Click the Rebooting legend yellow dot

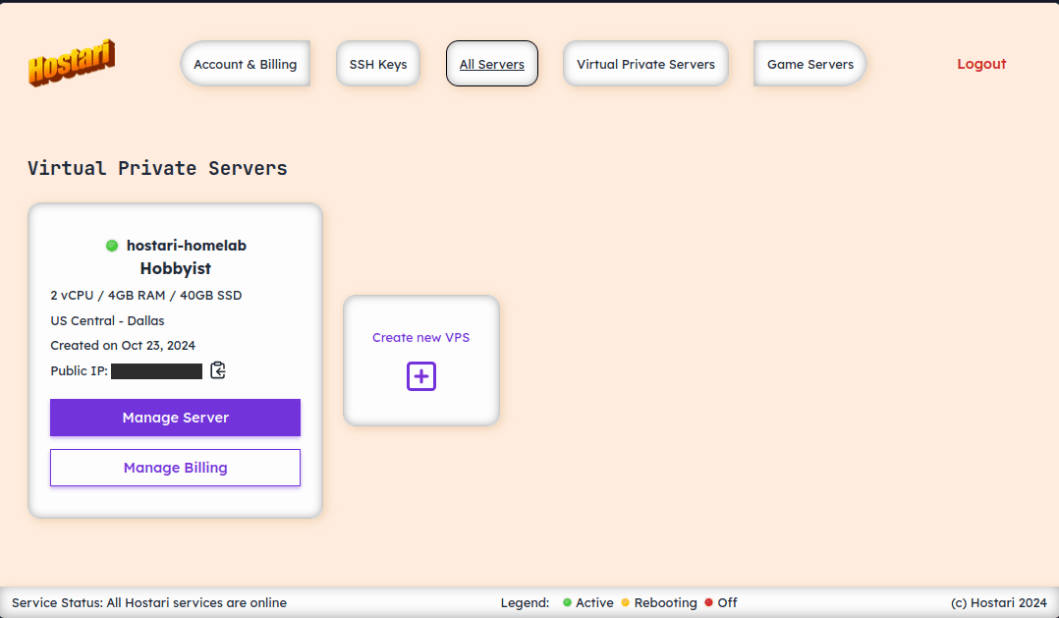(626, 602)
